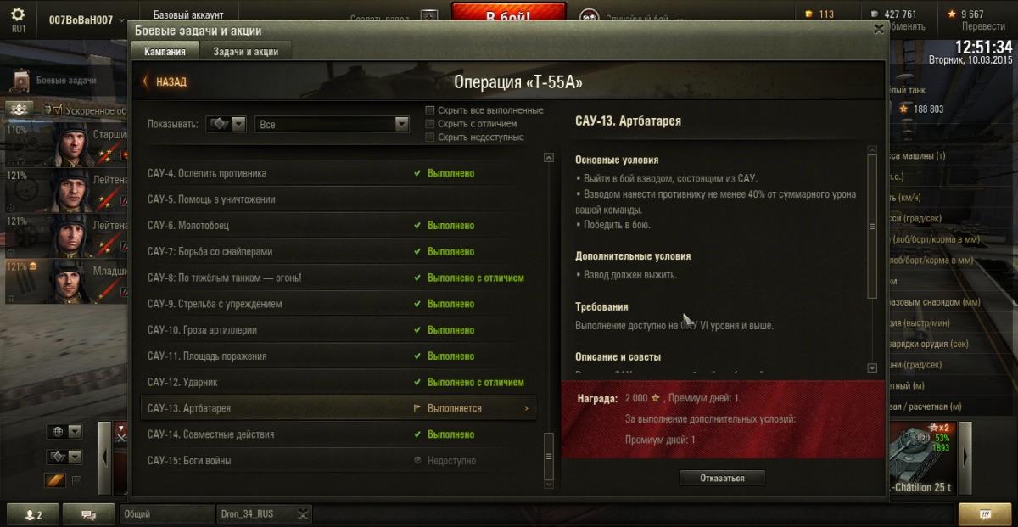
Task: Go back with the НАЗАД button
Action: (x=165, y=82)
